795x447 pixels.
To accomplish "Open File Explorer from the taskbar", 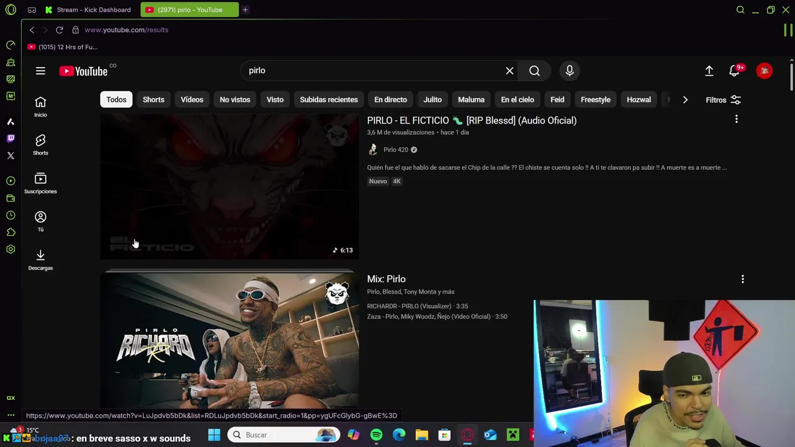I will coord(422,435).
